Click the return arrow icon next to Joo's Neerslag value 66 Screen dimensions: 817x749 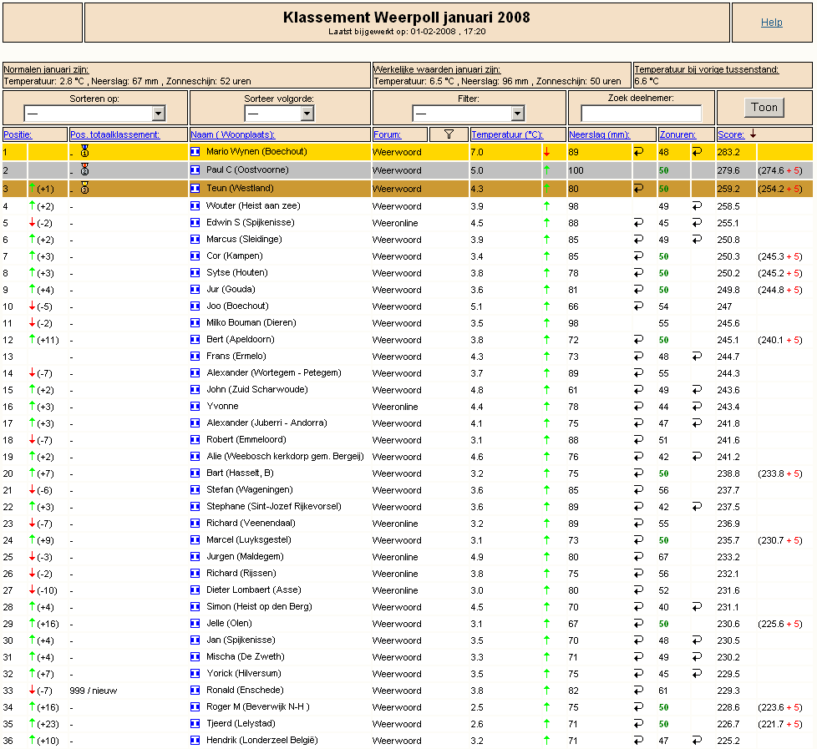638,306
